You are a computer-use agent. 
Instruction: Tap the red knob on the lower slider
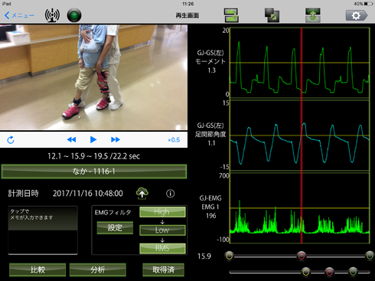click(x=329, y=272)
